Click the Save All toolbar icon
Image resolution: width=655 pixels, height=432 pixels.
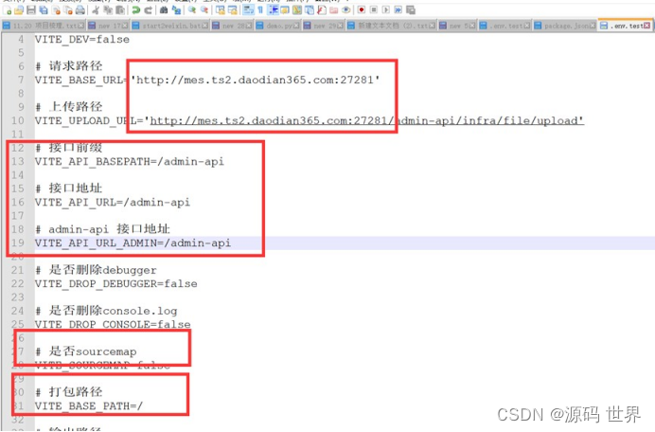(x=43, y=10)
